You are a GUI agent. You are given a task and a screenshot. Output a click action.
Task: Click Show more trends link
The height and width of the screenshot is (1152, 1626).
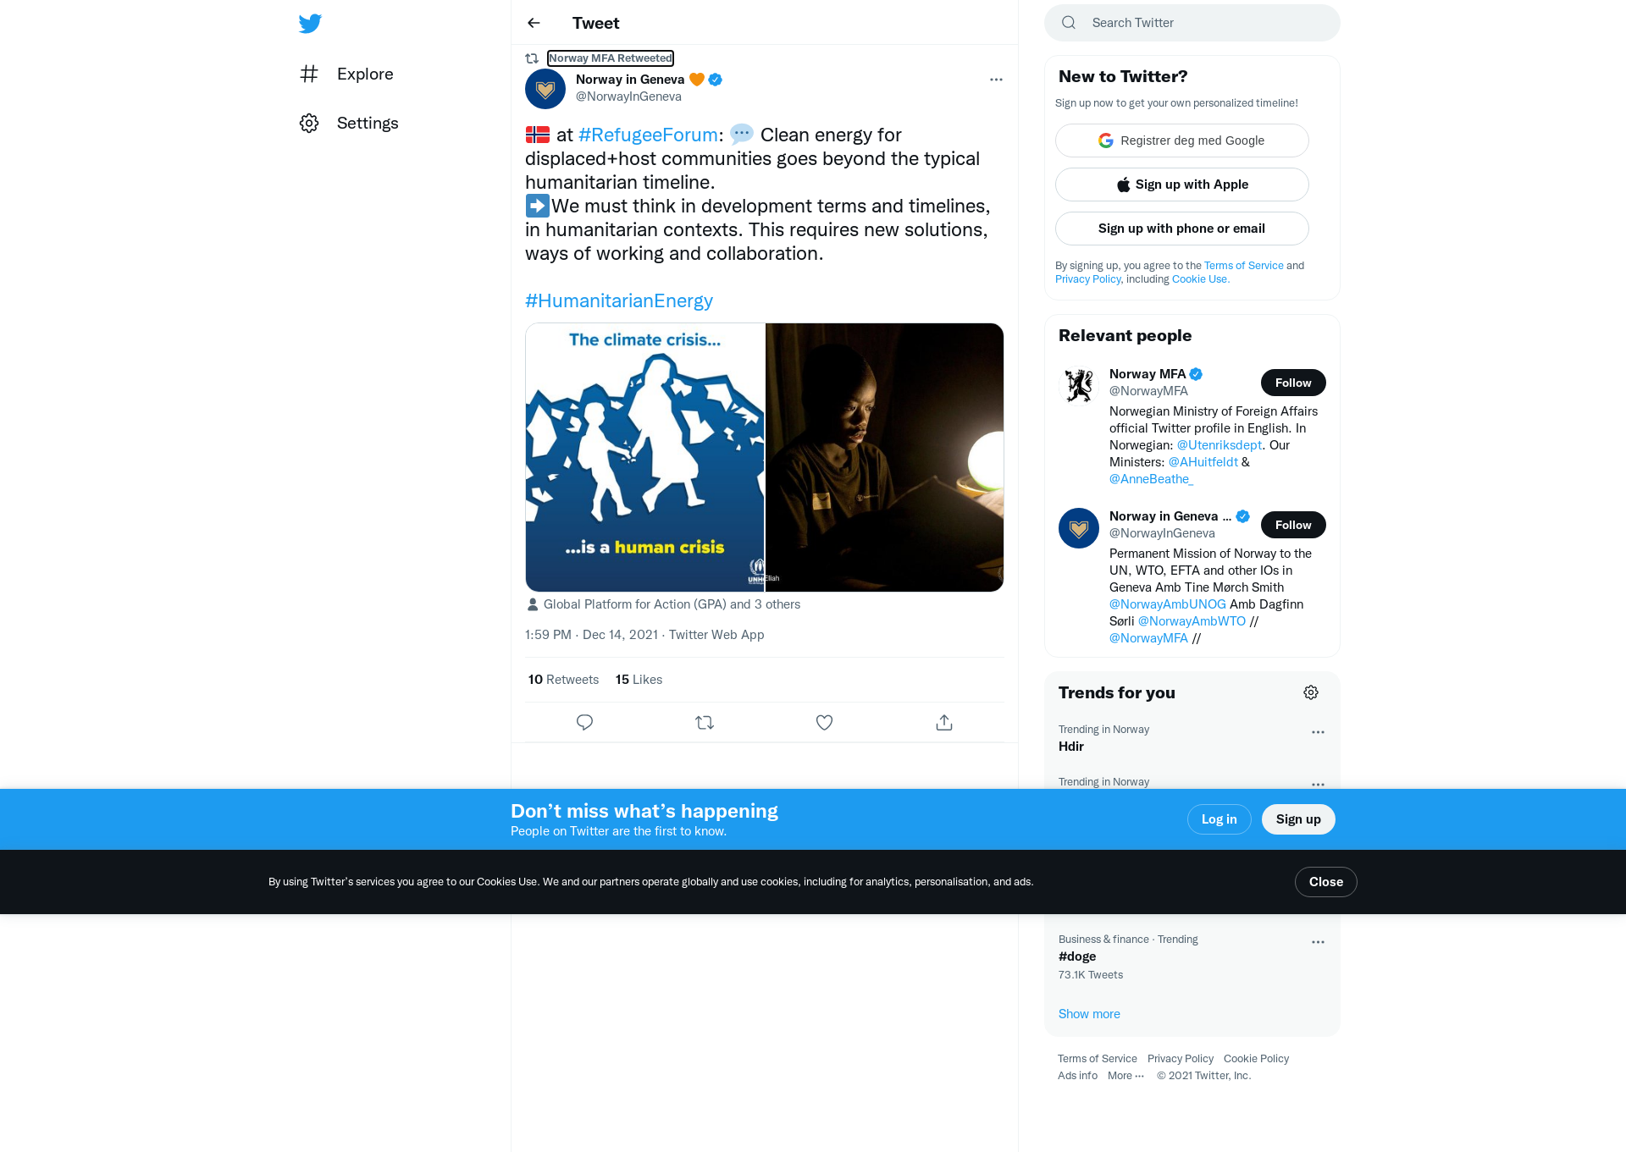tap(1089, 1014)
